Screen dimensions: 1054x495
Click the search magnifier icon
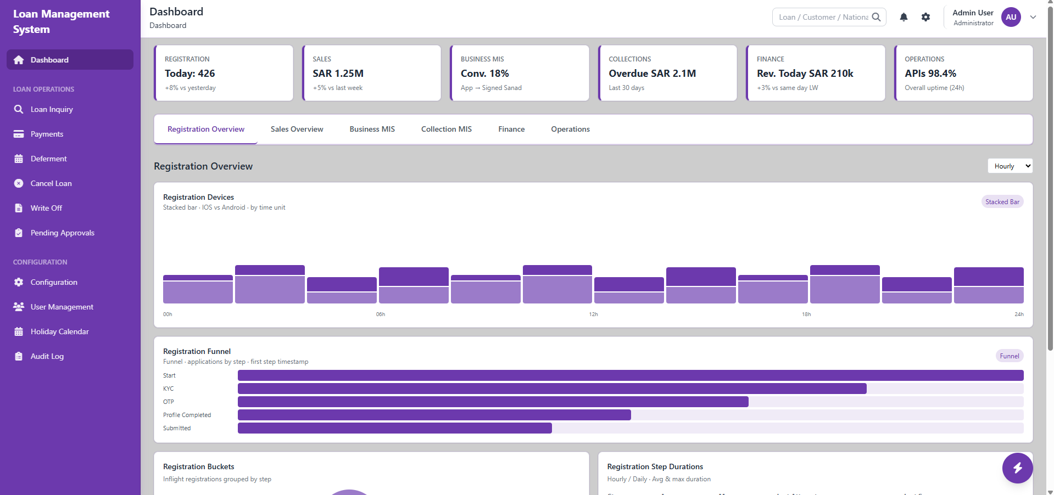(x=876, y=17)
